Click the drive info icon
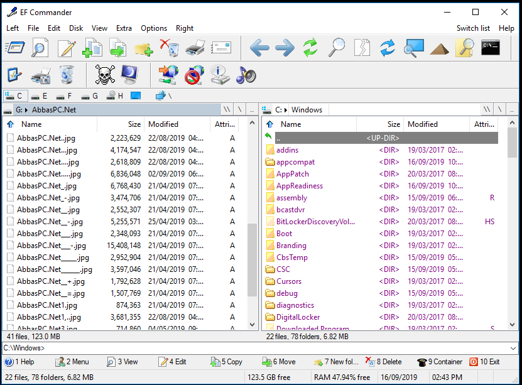The image size is (522, 385). point(220,75)
